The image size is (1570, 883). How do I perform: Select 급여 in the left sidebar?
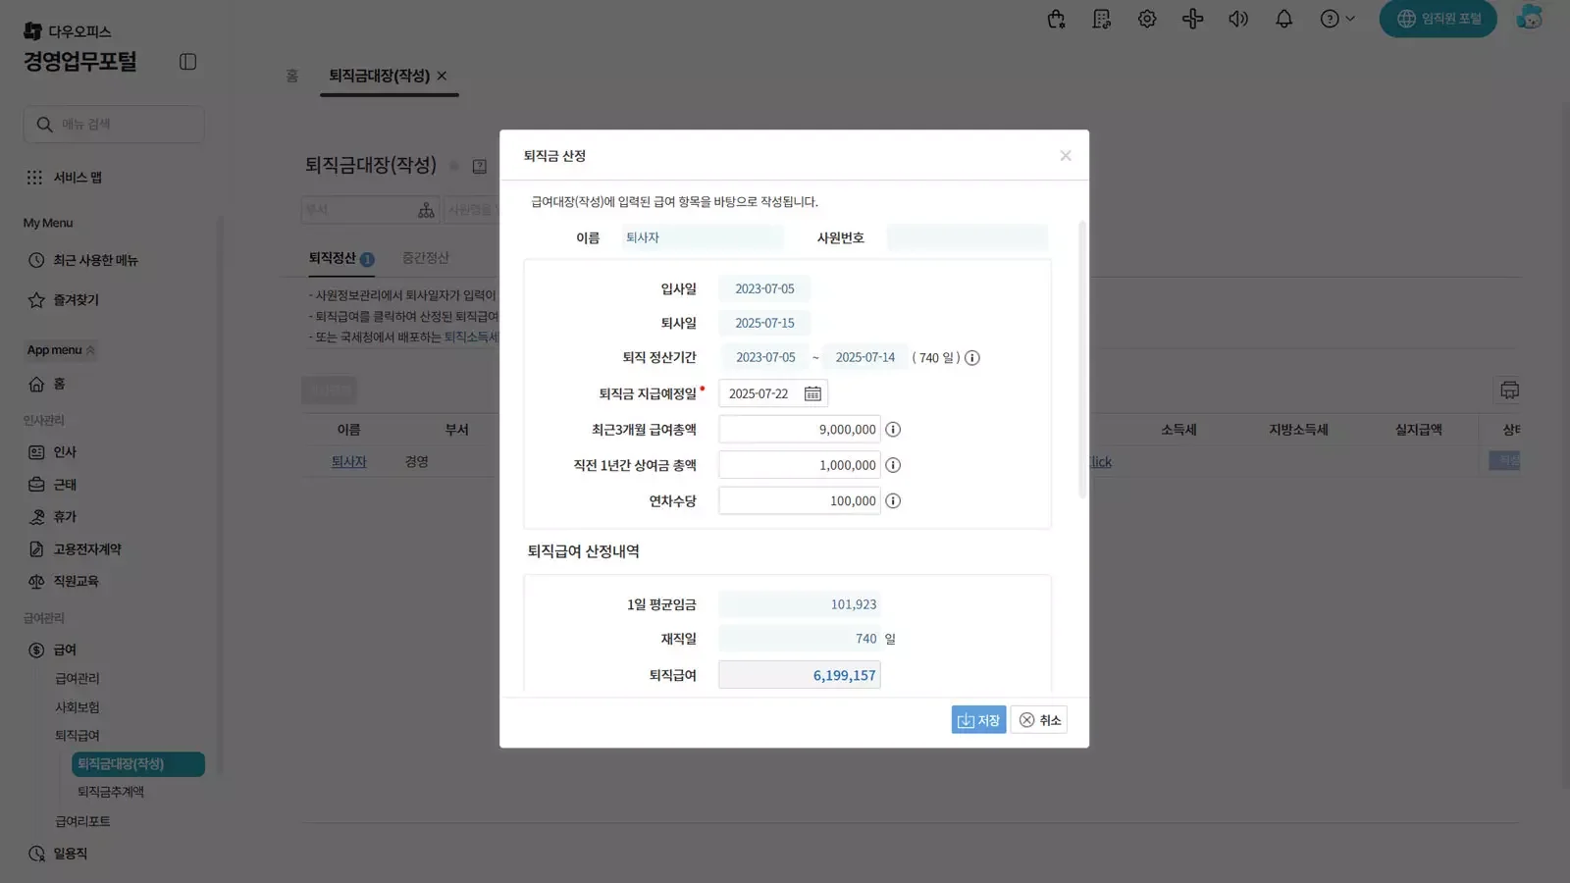pos(63,649)
